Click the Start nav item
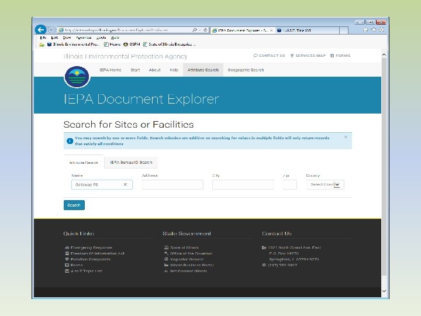The width and height of the screenshot is (421, 316). 135,70
